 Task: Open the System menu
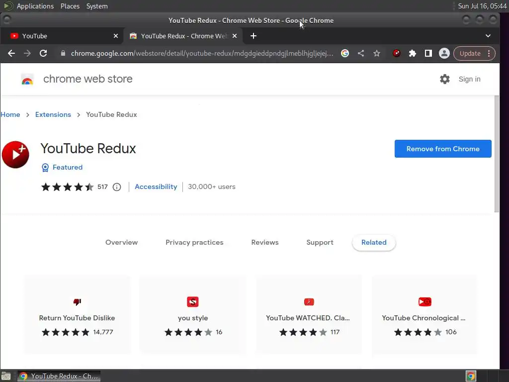click(x=97, y=6)
